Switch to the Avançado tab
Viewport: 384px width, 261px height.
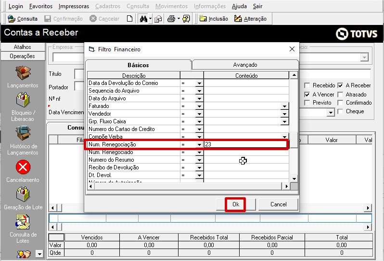pyautogui.click(x=245, y=65)
